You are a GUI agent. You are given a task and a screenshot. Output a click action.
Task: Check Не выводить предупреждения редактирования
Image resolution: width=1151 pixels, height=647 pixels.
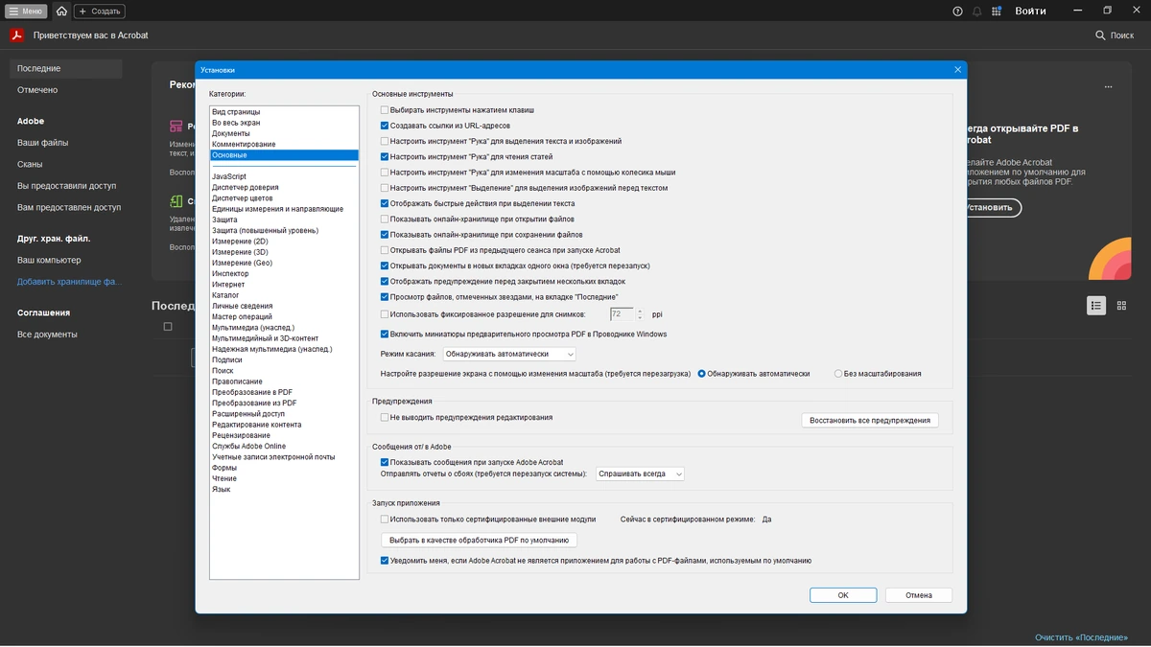[385, 418]
